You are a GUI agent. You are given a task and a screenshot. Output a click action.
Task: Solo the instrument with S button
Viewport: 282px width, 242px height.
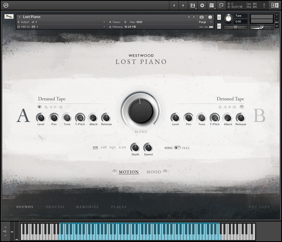point(219,17)
